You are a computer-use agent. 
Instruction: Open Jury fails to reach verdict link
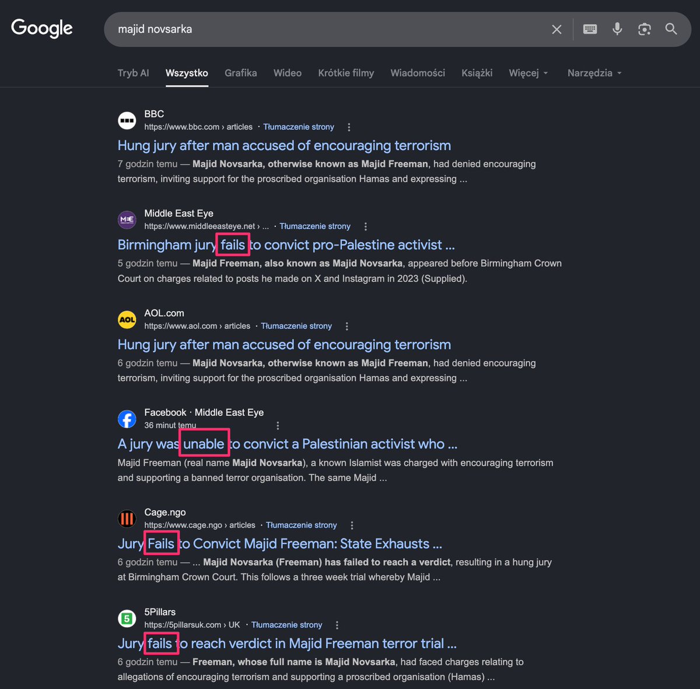click(x=287, y=643)
